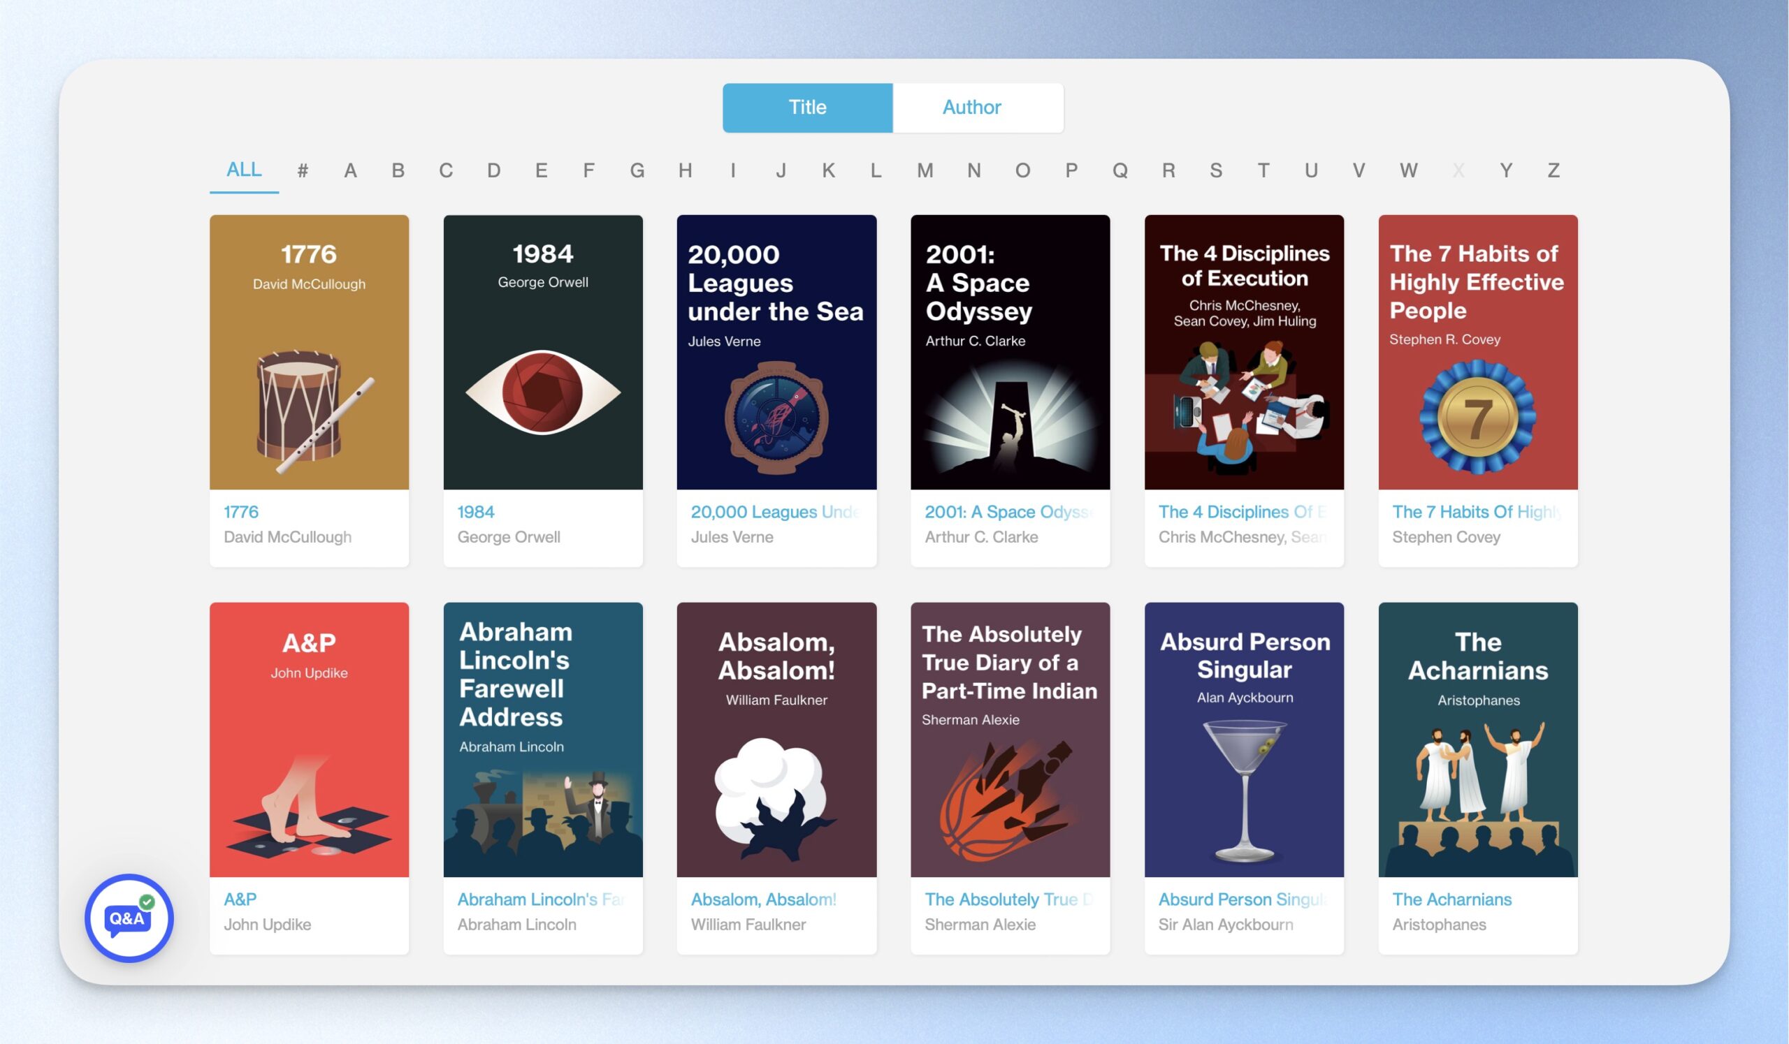The width and height of the screenshot is (1789, 1044).
Task: Open the Q&A chat bubble icon
Action: coord(129,918)
